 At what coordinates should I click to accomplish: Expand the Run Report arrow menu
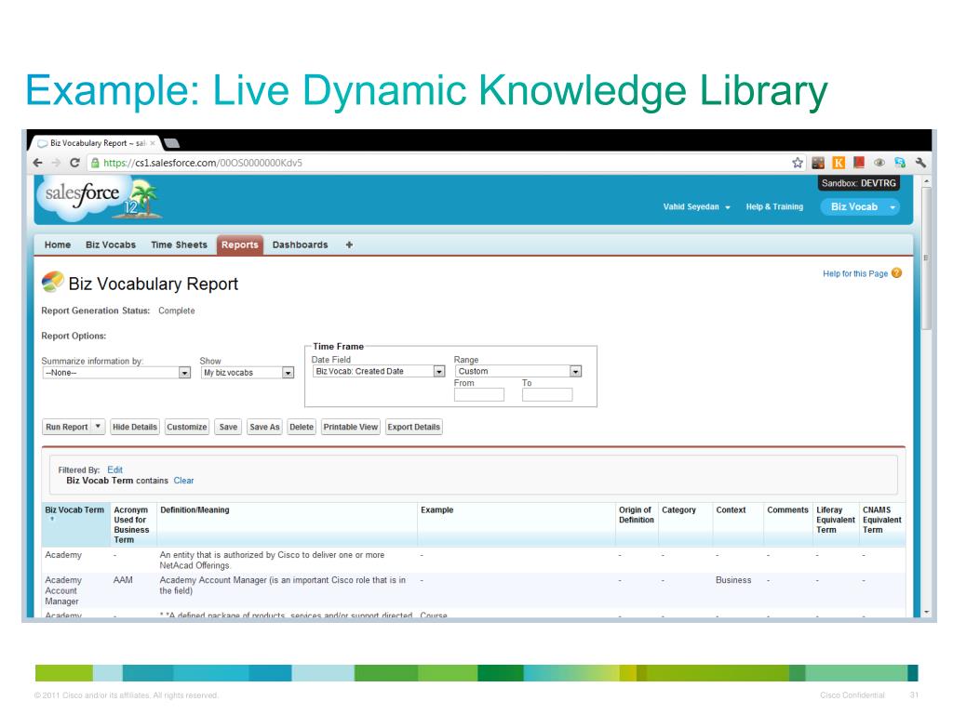[98, 427]
